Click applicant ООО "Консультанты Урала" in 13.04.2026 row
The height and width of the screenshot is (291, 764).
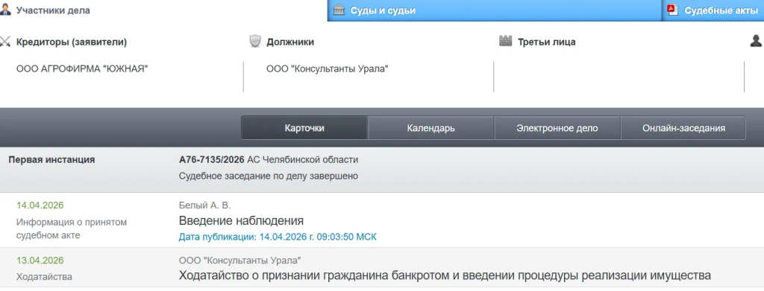tap(240, 260)
